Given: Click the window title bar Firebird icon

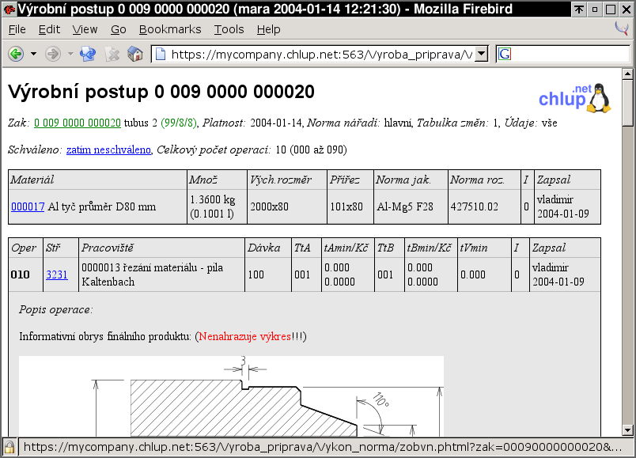Looking at the screenshot, I should 9,9.
